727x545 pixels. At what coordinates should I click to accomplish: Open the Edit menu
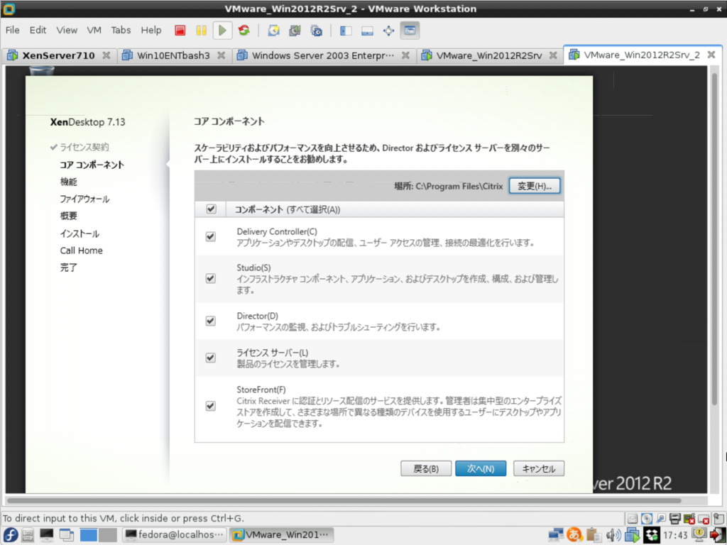click(x=38, y=30)
